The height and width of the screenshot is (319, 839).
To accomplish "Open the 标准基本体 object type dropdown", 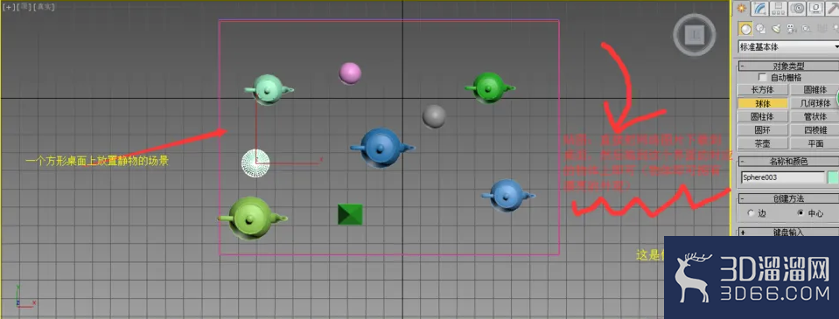I will [788, 46].
